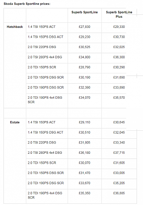Select the £35,570 price cell

pyautogui.click(x=119, y=97)
